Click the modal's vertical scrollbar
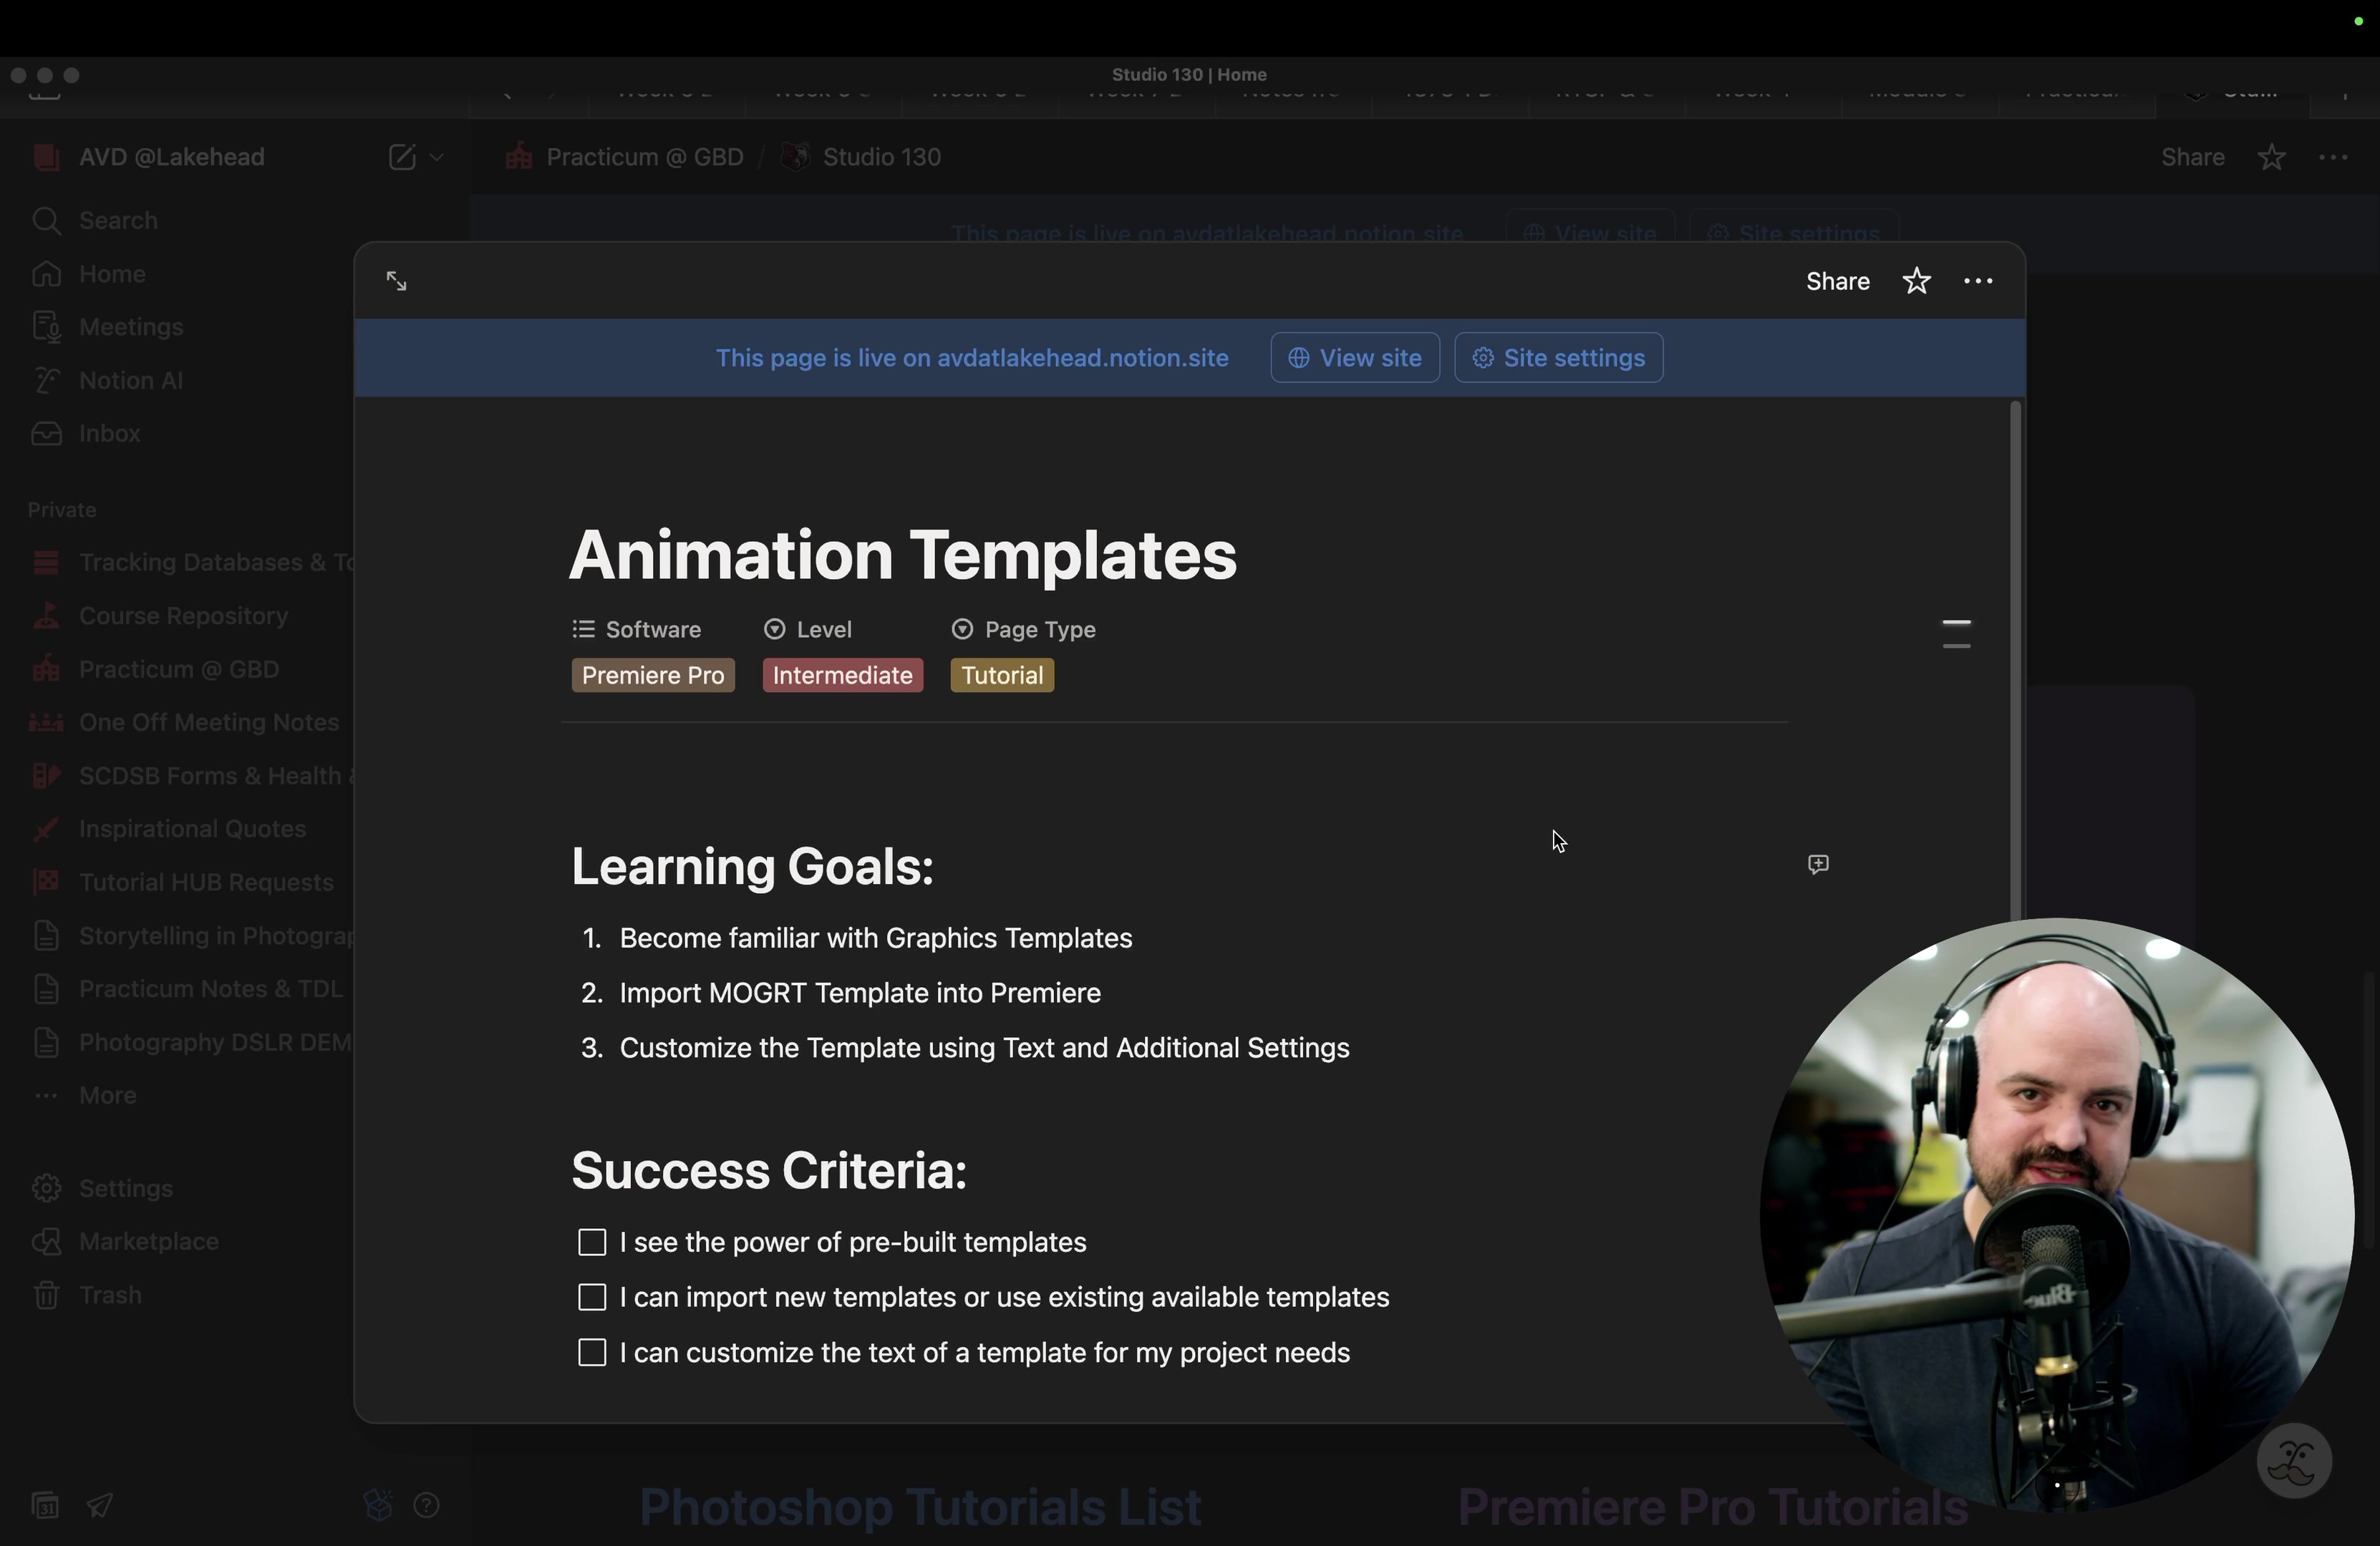Screen dimensions: 2380x1546 coord(2015,660)
